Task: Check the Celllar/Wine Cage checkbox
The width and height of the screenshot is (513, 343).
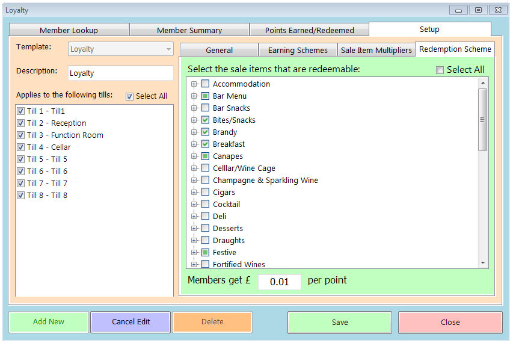Action: (205, 168)
